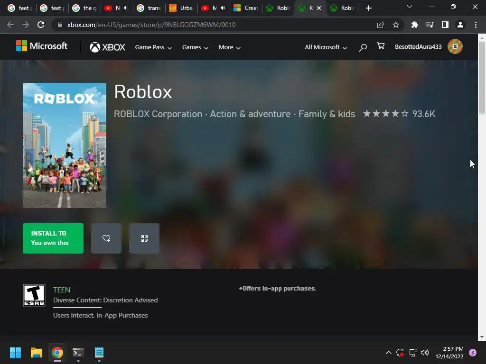
Task: Open the notification badge showing 3
Action: click(473, 353)
